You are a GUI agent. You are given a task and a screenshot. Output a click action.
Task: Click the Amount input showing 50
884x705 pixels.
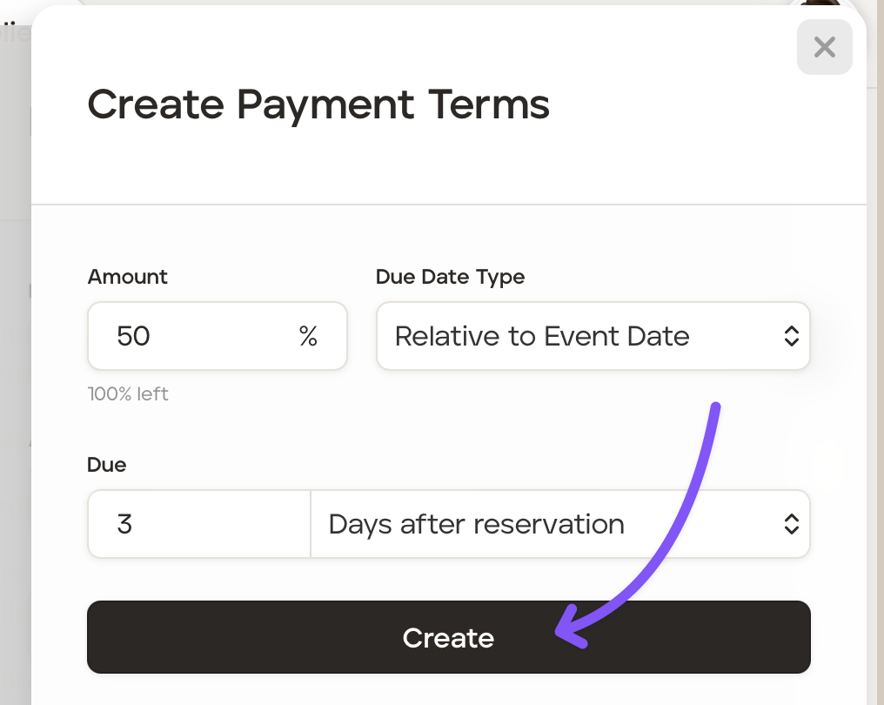point(191,336)
